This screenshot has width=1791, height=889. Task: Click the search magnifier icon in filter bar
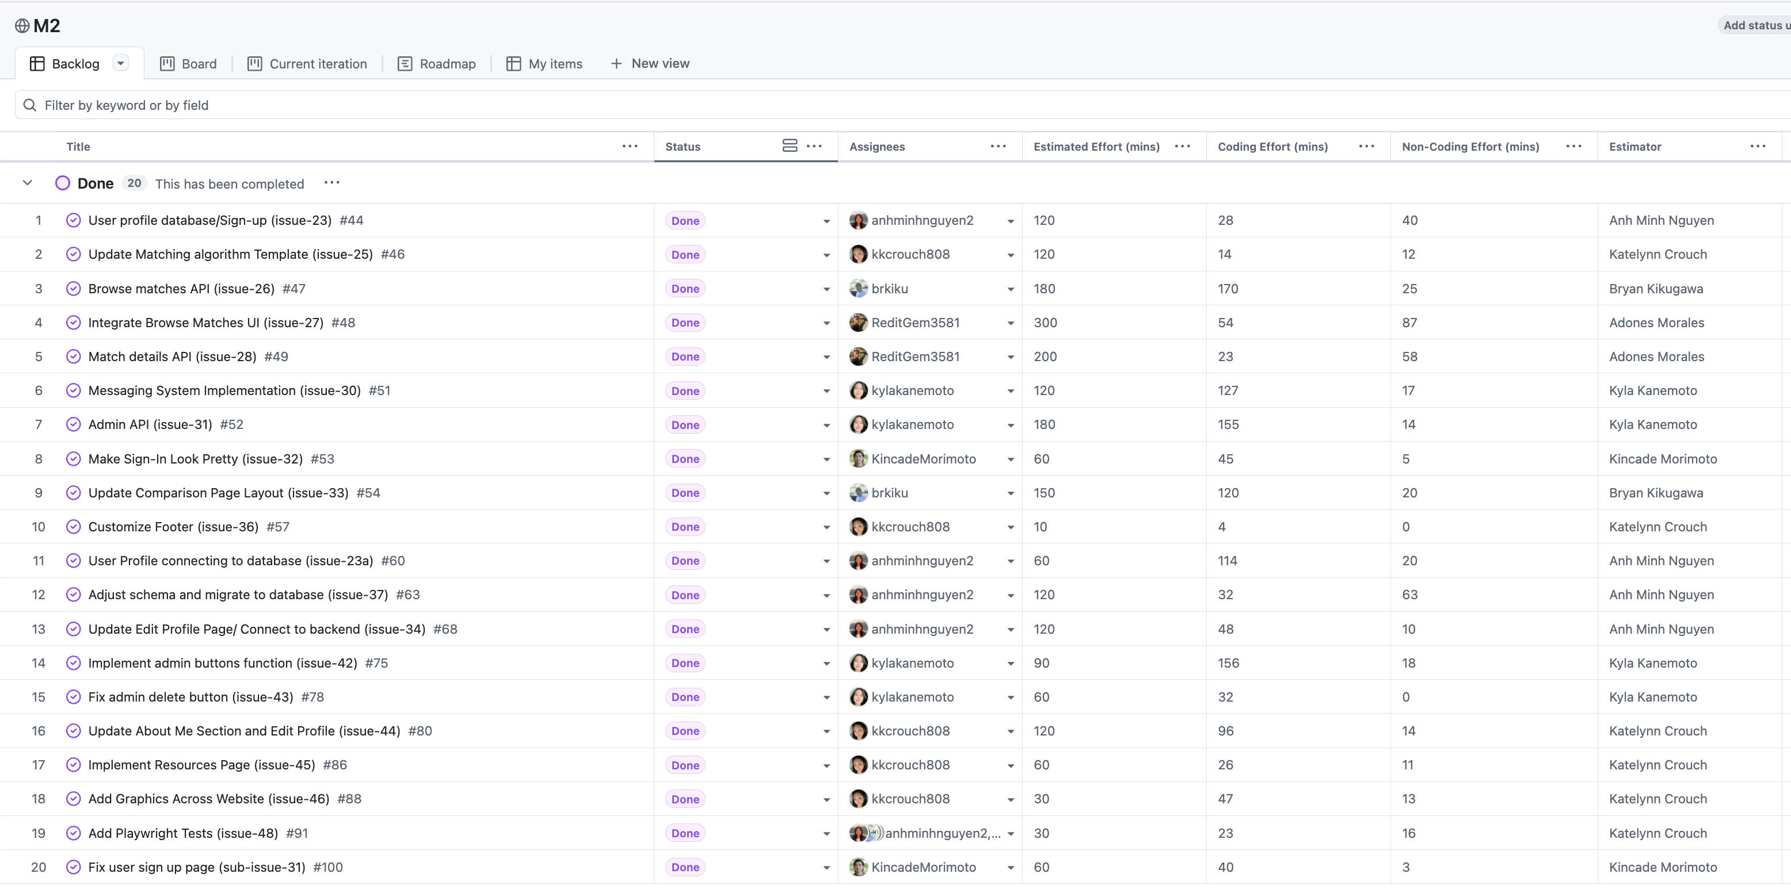click(x=30, y=105)
